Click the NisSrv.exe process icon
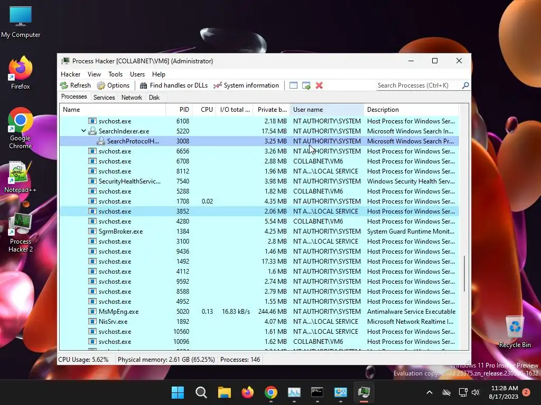541x405 pixels. click(x=92, y=321)
